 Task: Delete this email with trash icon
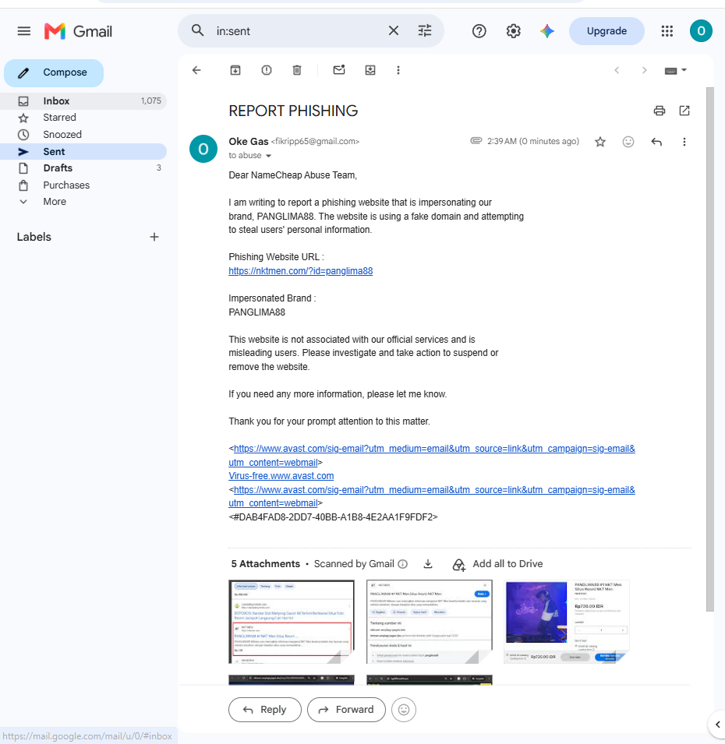coord(297,70)
